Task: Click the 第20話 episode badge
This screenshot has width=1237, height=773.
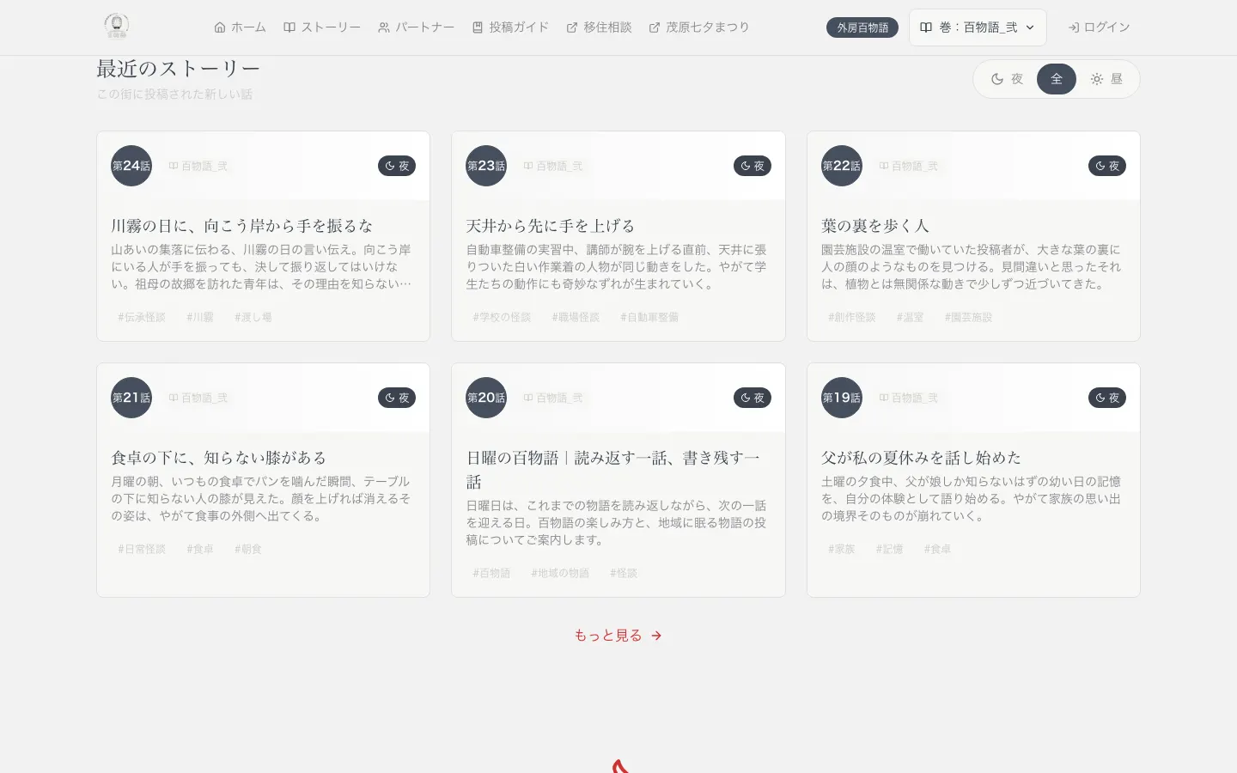Action: (486, 398)
